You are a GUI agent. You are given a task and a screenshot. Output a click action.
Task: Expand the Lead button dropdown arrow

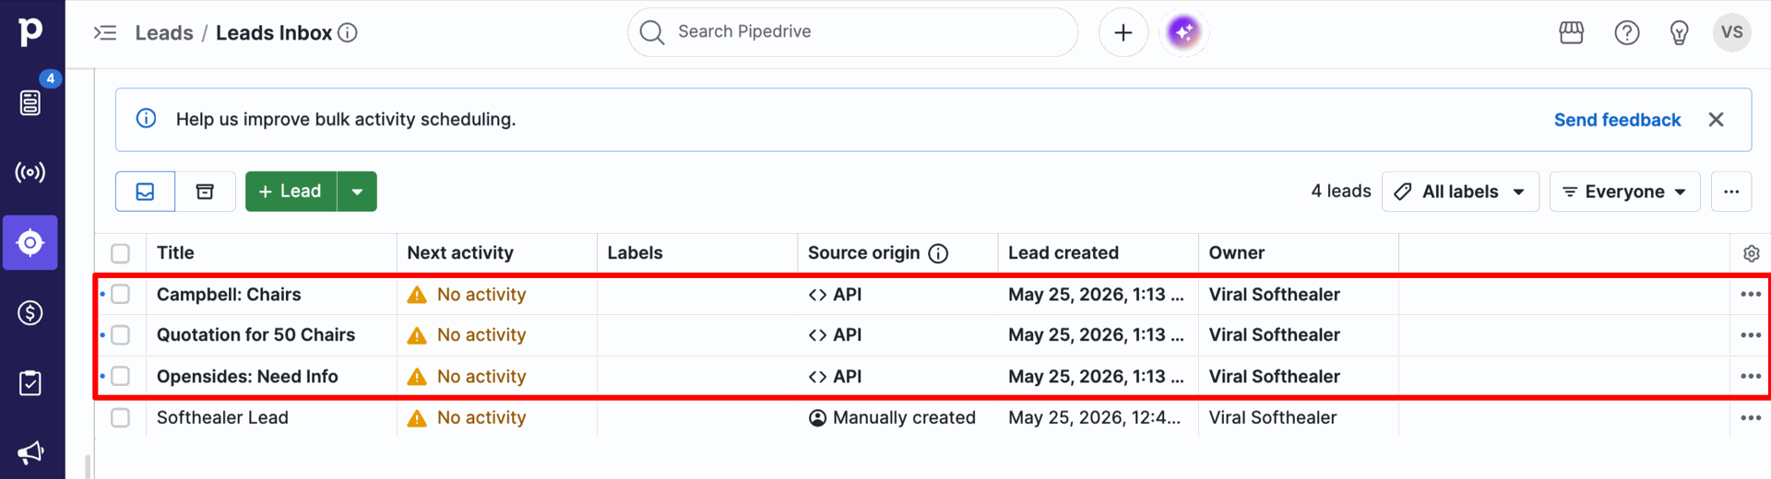point(357,192)
